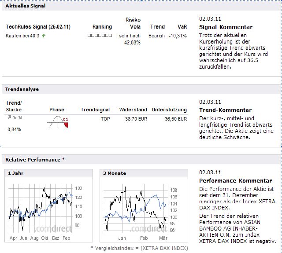Click the Signal-Kommentar heading
The height and width of the screenshot is (253, 282).
point(226,27)
